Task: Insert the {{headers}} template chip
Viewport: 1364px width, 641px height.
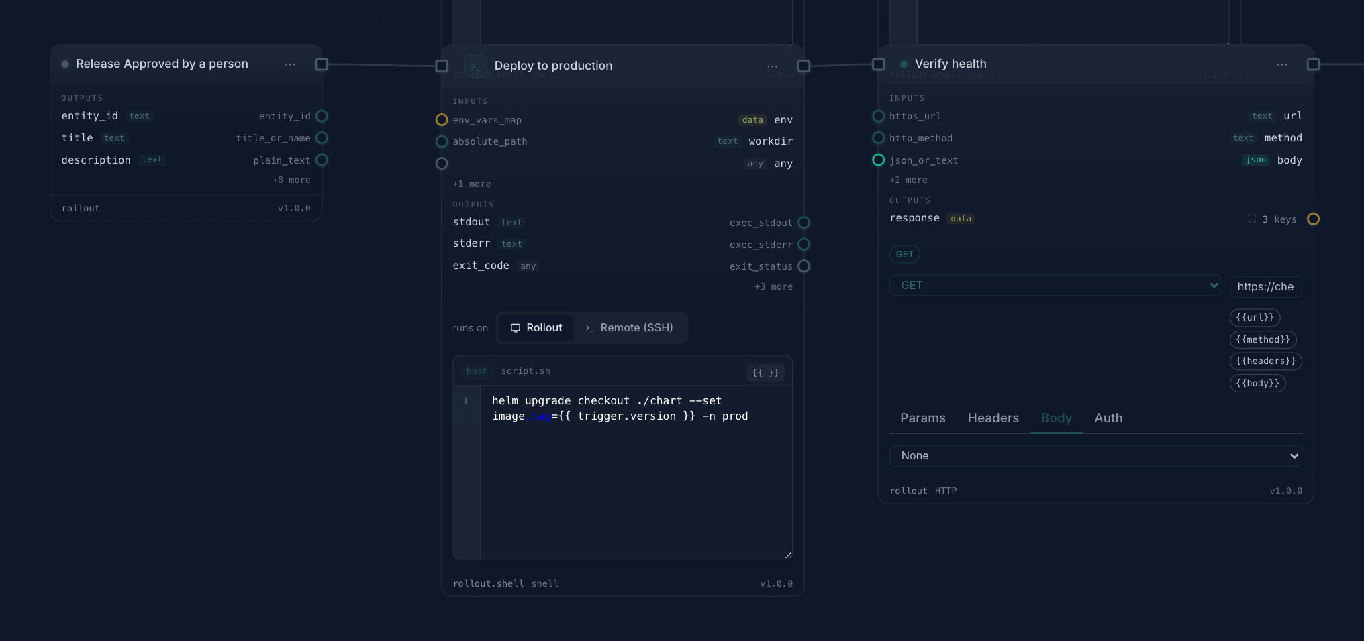Action: (x=1265, y=361)
